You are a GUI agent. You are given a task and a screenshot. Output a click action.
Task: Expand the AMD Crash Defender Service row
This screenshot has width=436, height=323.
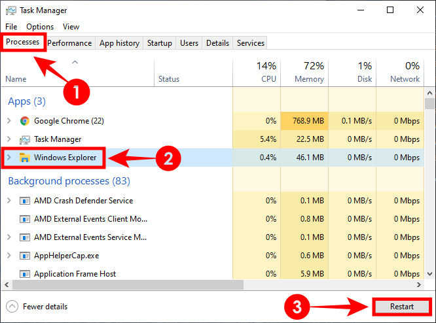9,201
